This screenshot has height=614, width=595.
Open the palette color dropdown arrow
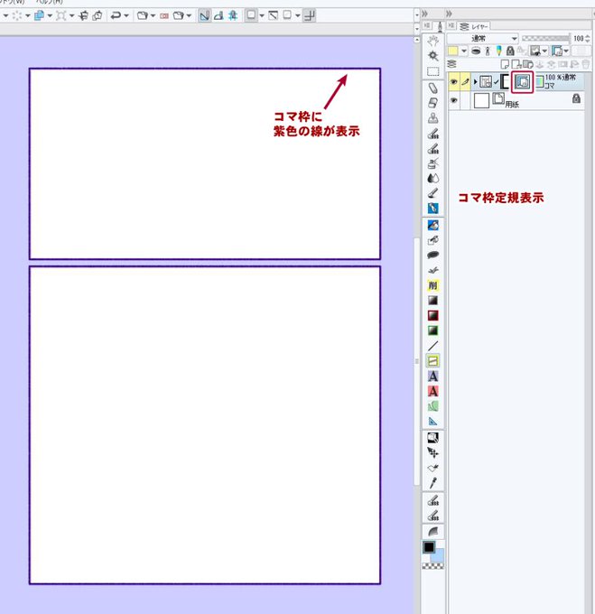464,51
